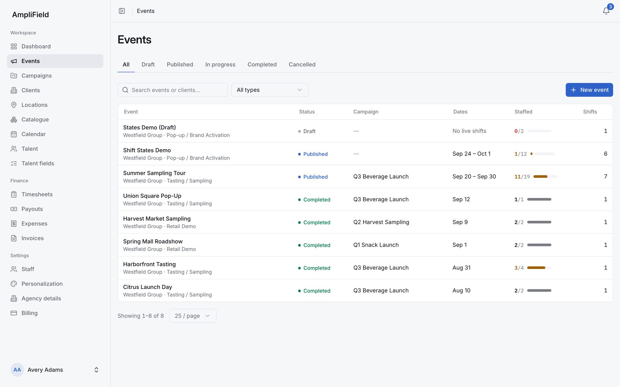Switch to the Cancelled tab

pos(302,64)
